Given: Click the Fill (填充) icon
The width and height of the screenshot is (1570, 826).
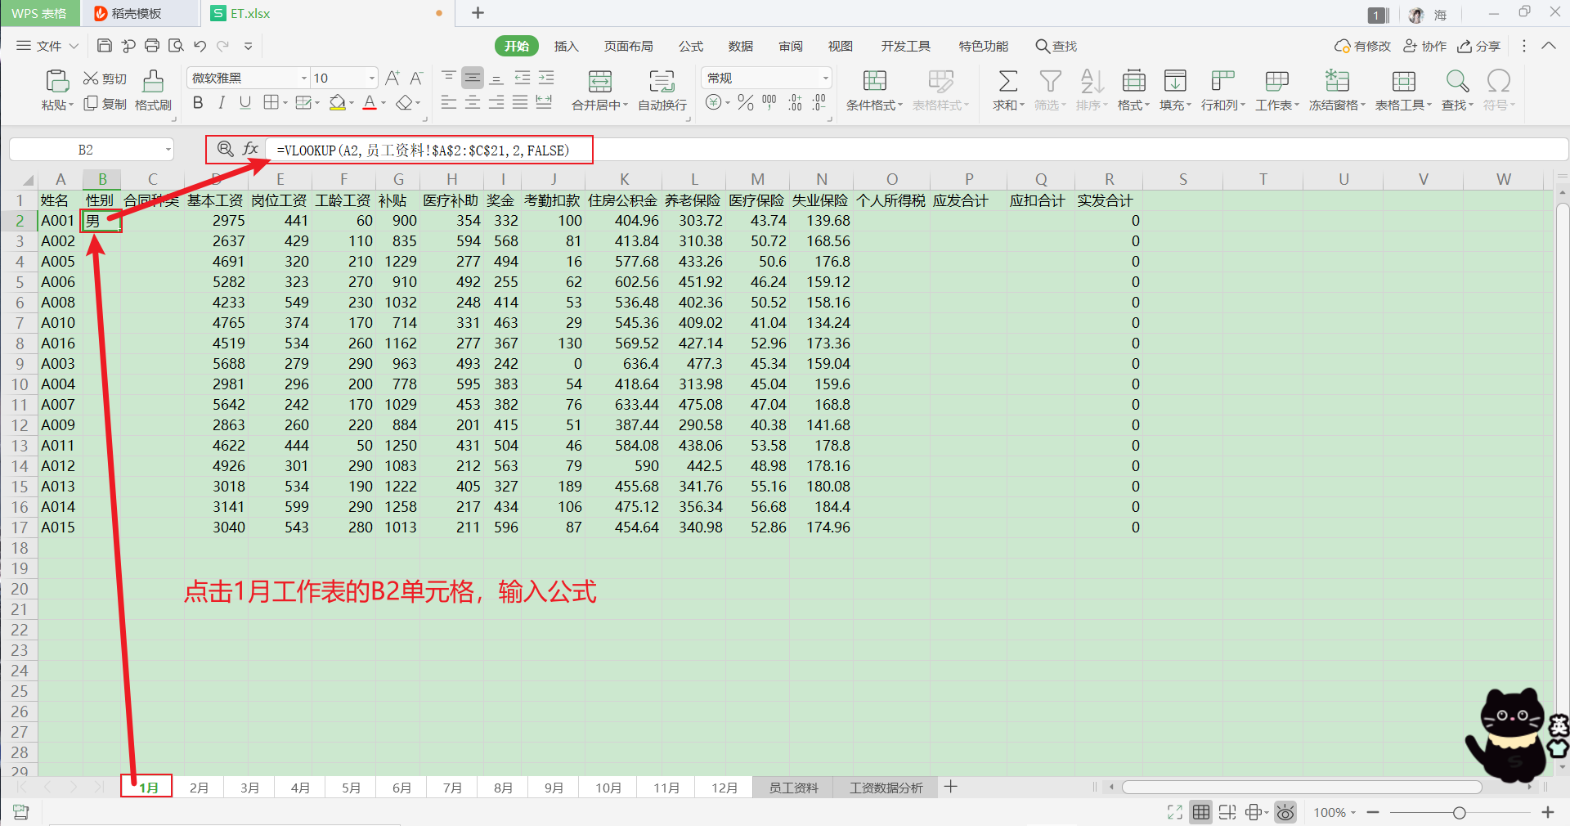Looking at the screenshot, I should click(x=1175, y=81).
